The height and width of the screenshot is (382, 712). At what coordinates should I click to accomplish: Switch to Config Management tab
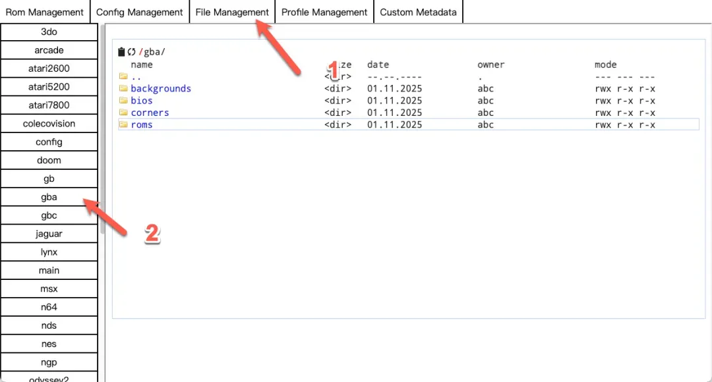click(x=140, y=12)
